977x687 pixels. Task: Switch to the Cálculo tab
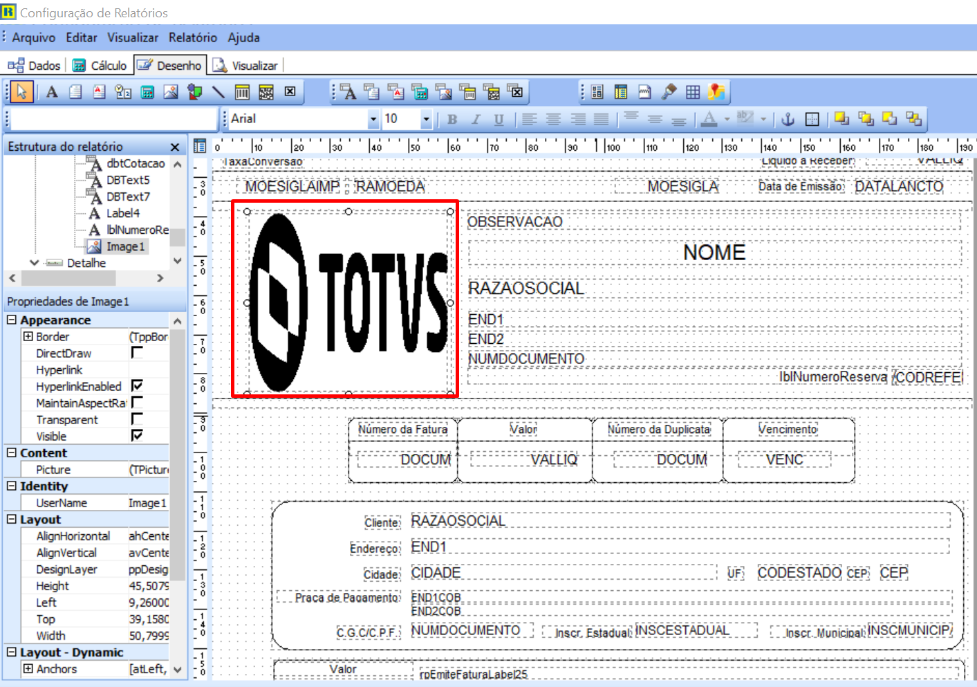coord(100,65)
